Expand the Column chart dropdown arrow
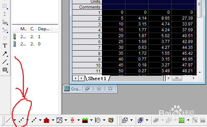 pyautogui.click(x=53, y=120)
